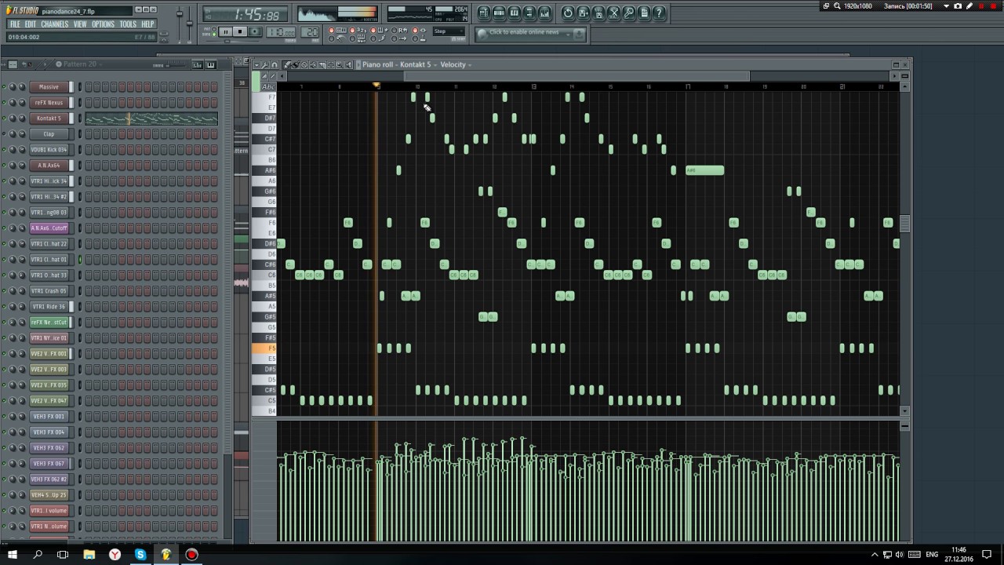Open the channel rack graph editor icon
The height and width of the screenshot is (565, 1004).
tap(197, 64)
